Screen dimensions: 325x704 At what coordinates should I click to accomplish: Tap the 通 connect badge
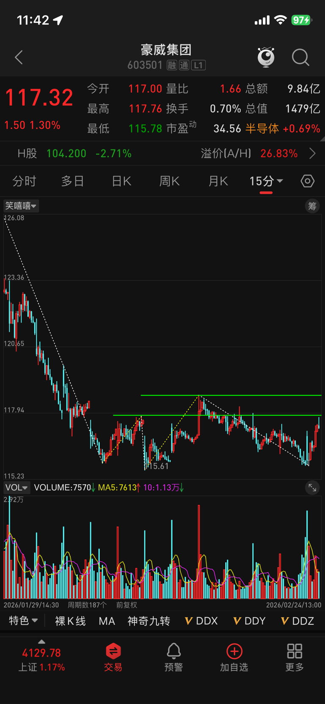(184, 65)
